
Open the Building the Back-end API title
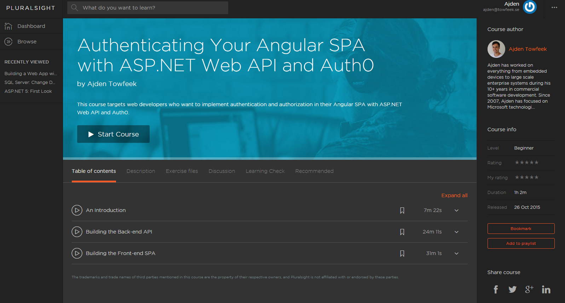[x=119, y=232]
